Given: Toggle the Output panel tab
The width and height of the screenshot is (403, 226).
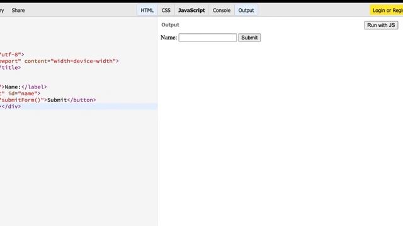Looking at the screenshot, I should tap(246, 10).
